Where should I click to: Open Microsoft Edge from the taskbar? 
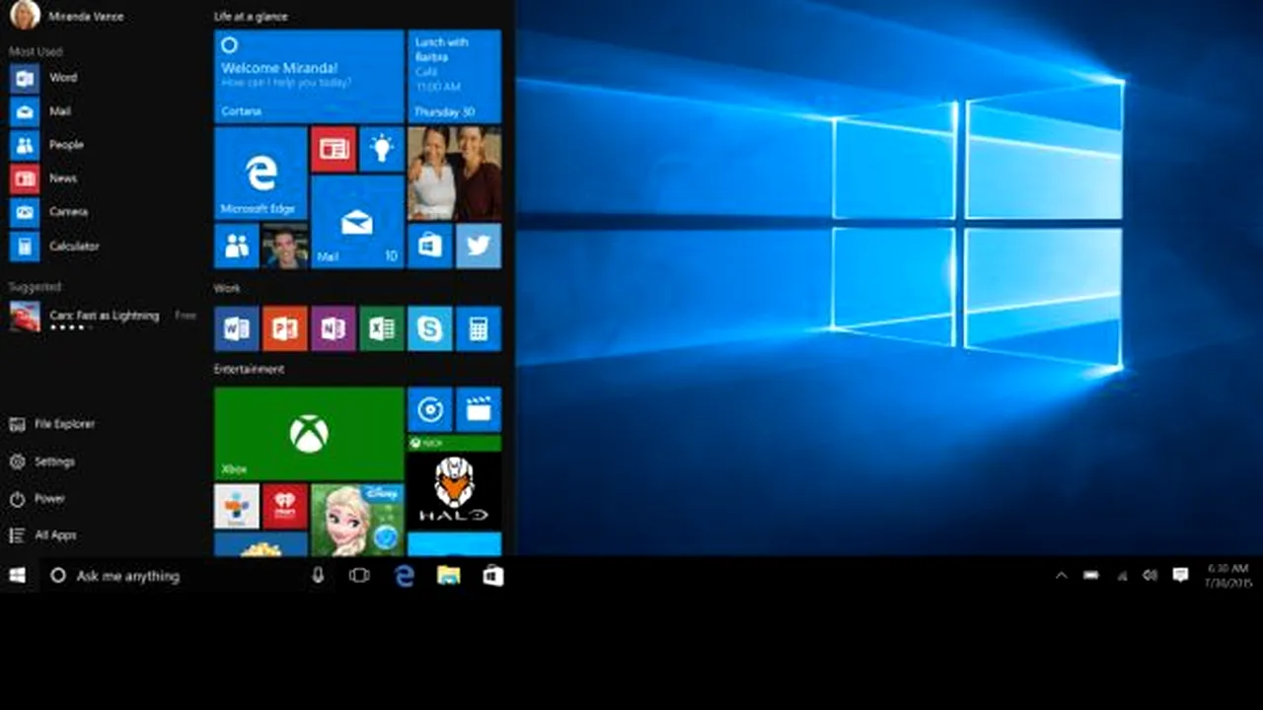pyautogui.click(x=405, y=576)
